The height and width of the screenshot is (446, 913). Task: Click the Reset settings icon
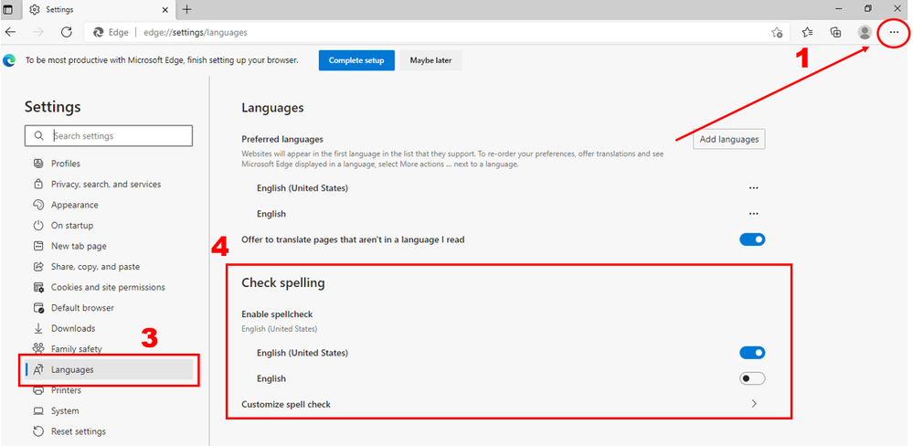coord(38,431)
